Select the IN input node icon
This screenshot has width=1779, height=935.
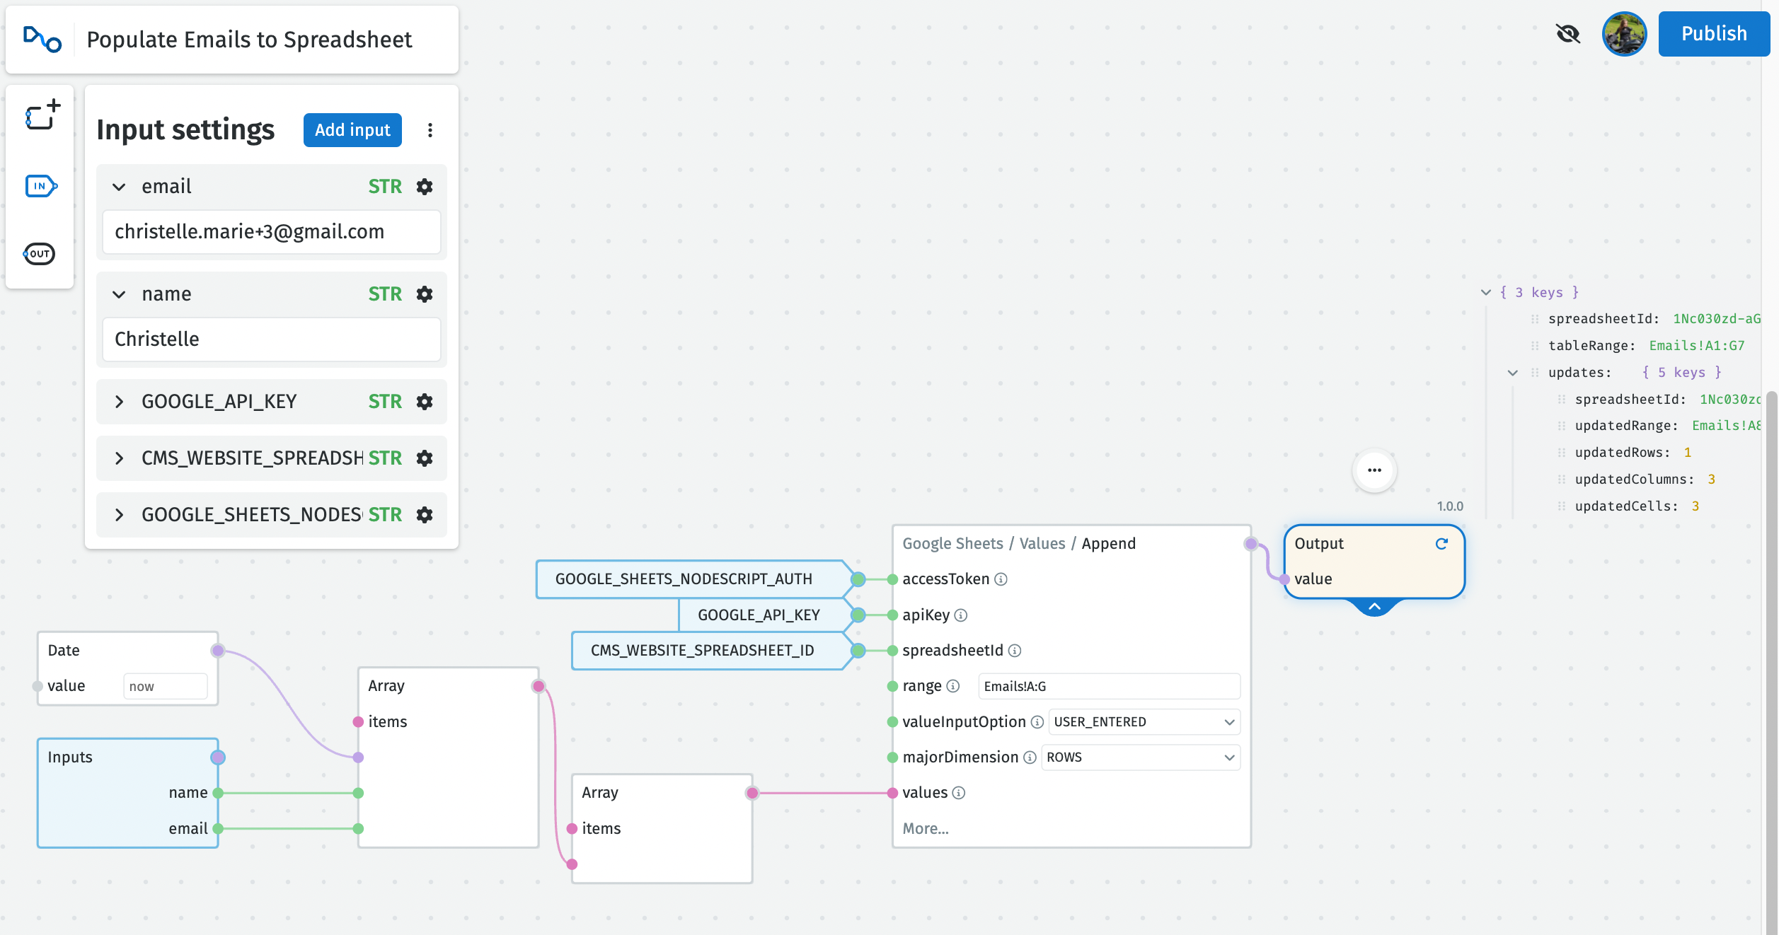tap(40, 185)
